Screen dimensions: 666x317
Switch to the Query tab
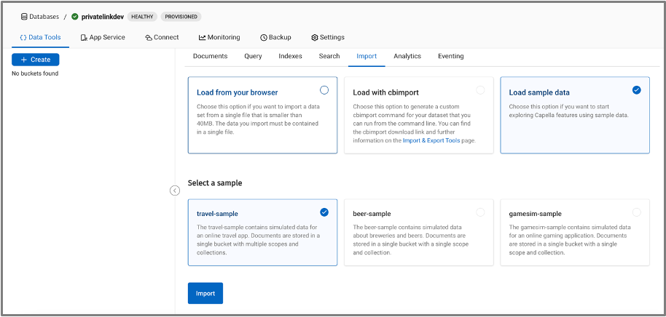253,56
